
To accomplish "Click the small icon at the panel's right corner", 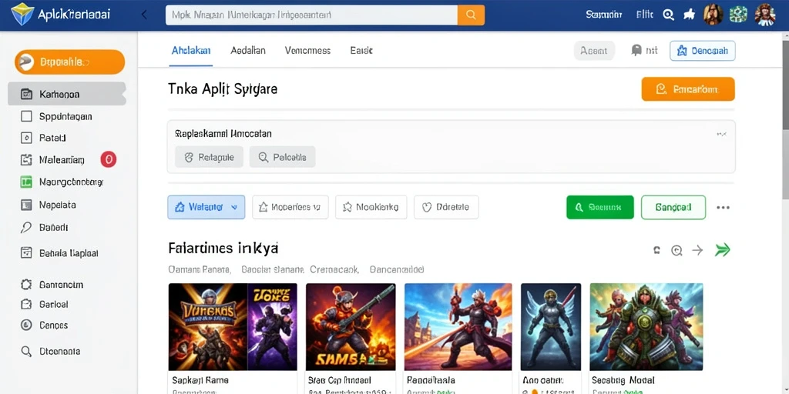I will coord(721,135).
